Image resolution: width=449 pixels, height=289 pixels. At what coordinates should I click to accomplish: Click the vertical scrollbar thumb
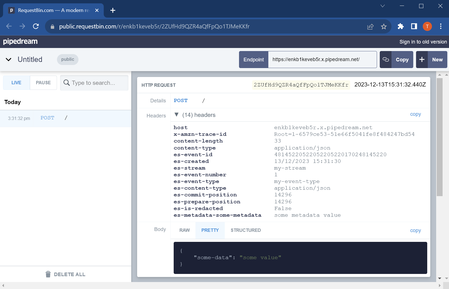pos(440,137)
